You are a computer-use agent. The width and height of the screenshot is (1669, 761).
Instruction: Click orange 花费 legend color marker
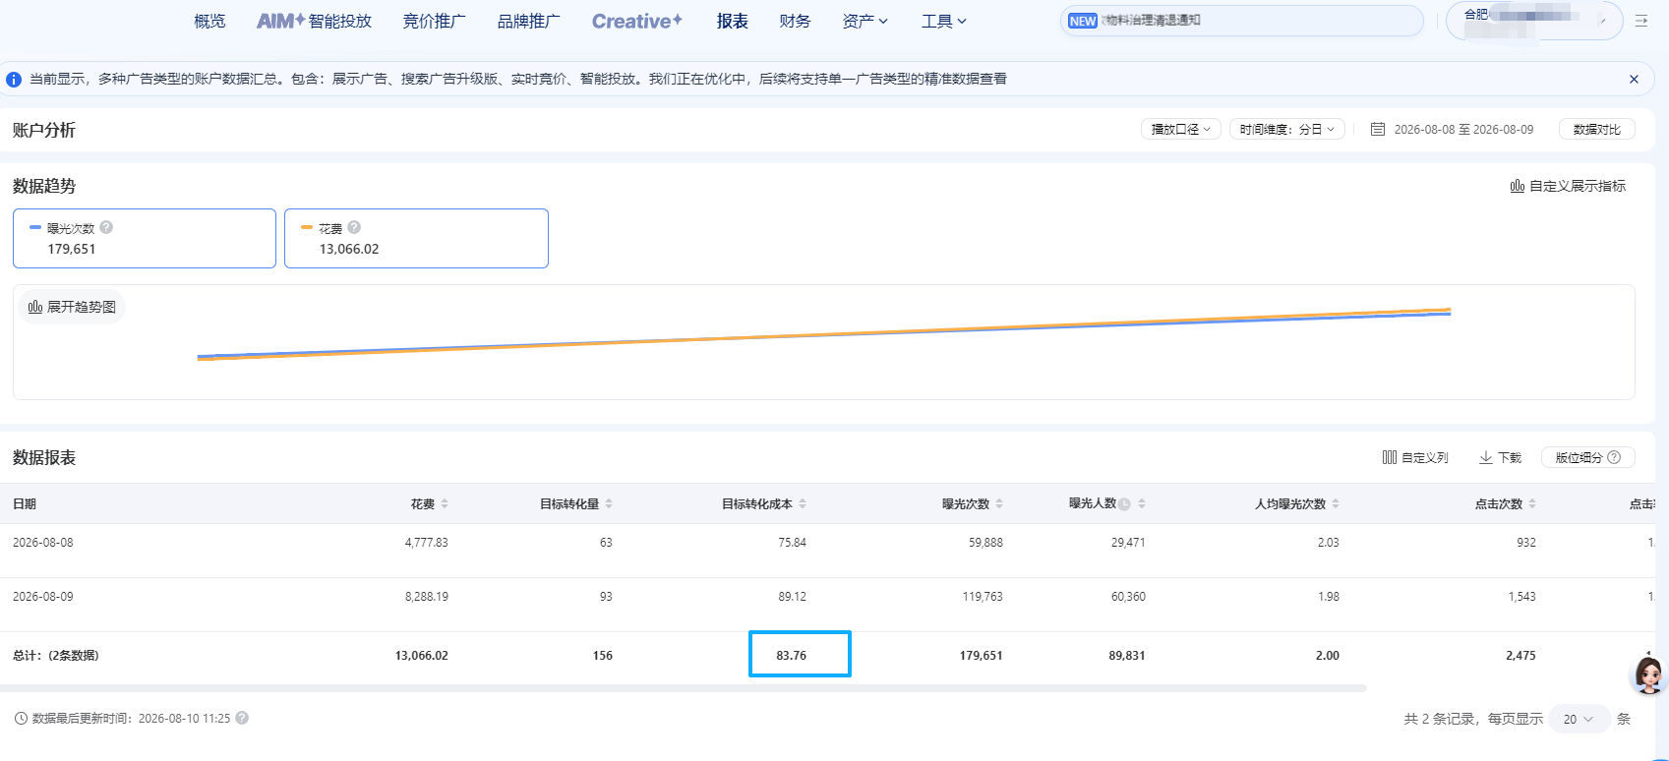click(307, 227)
